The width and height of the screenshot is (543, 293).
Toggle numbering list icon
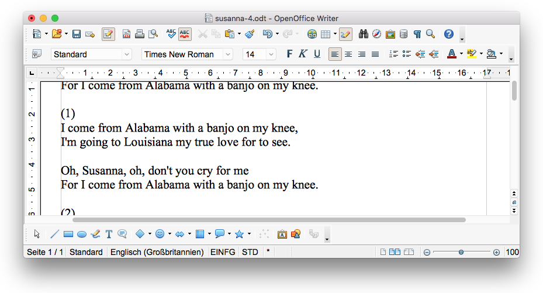click(x=393, y=54)
